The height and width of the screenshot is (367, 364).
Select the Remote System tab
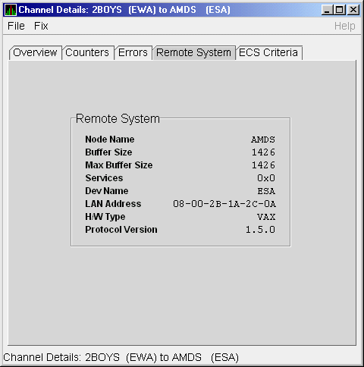point(193,52)
